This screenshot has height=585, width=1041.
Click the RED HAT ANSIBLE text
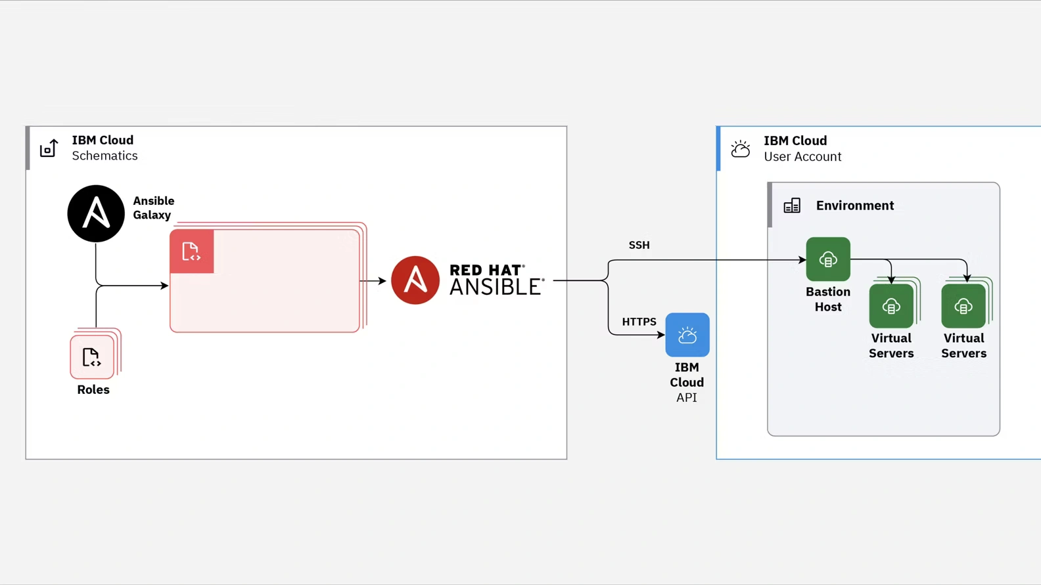[496, 280]
